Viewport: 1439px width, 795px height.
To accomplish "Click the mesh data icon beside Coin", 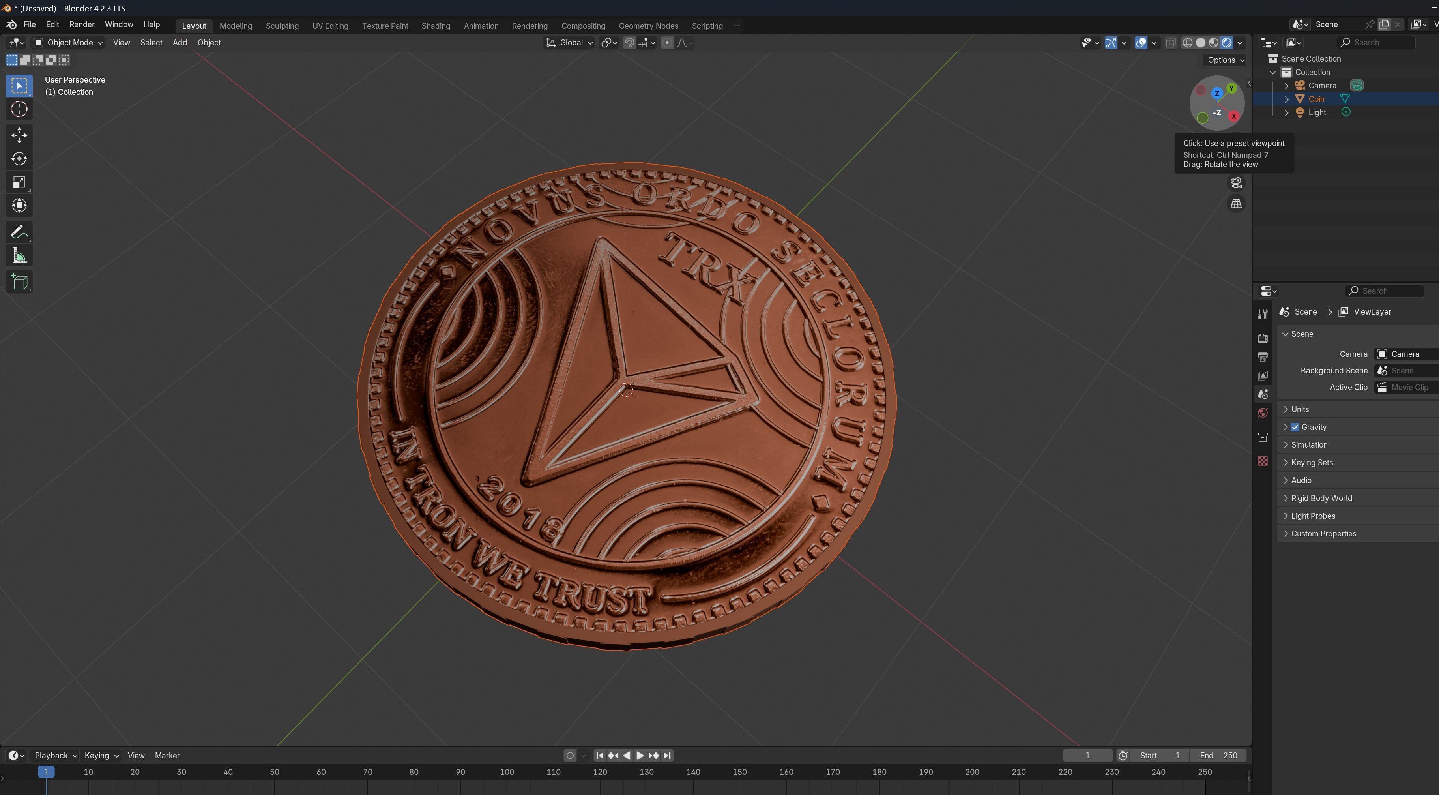I will tap(1345, 99).
